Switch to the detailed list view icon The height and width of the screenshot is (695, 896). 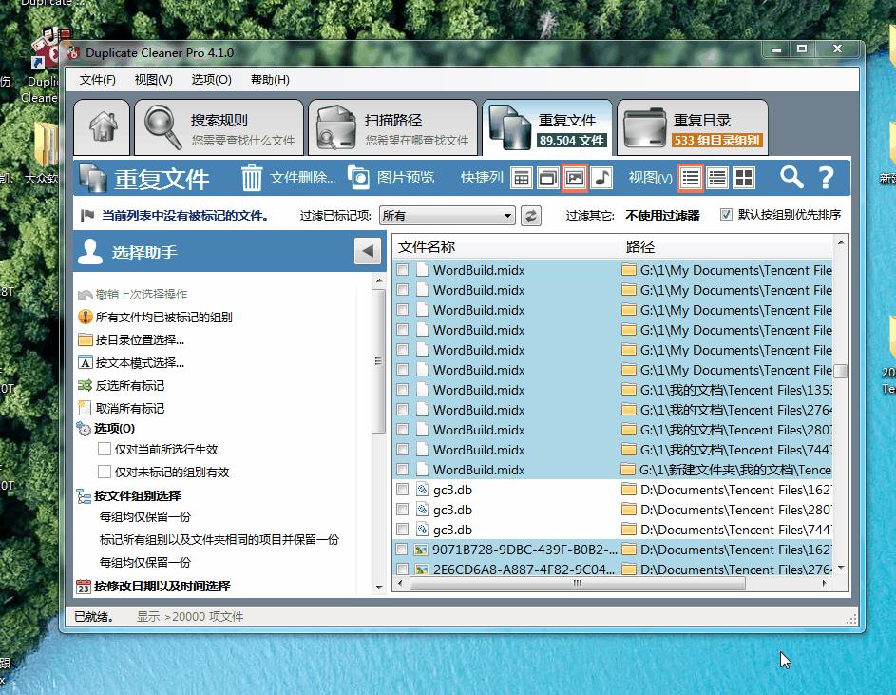690,179
